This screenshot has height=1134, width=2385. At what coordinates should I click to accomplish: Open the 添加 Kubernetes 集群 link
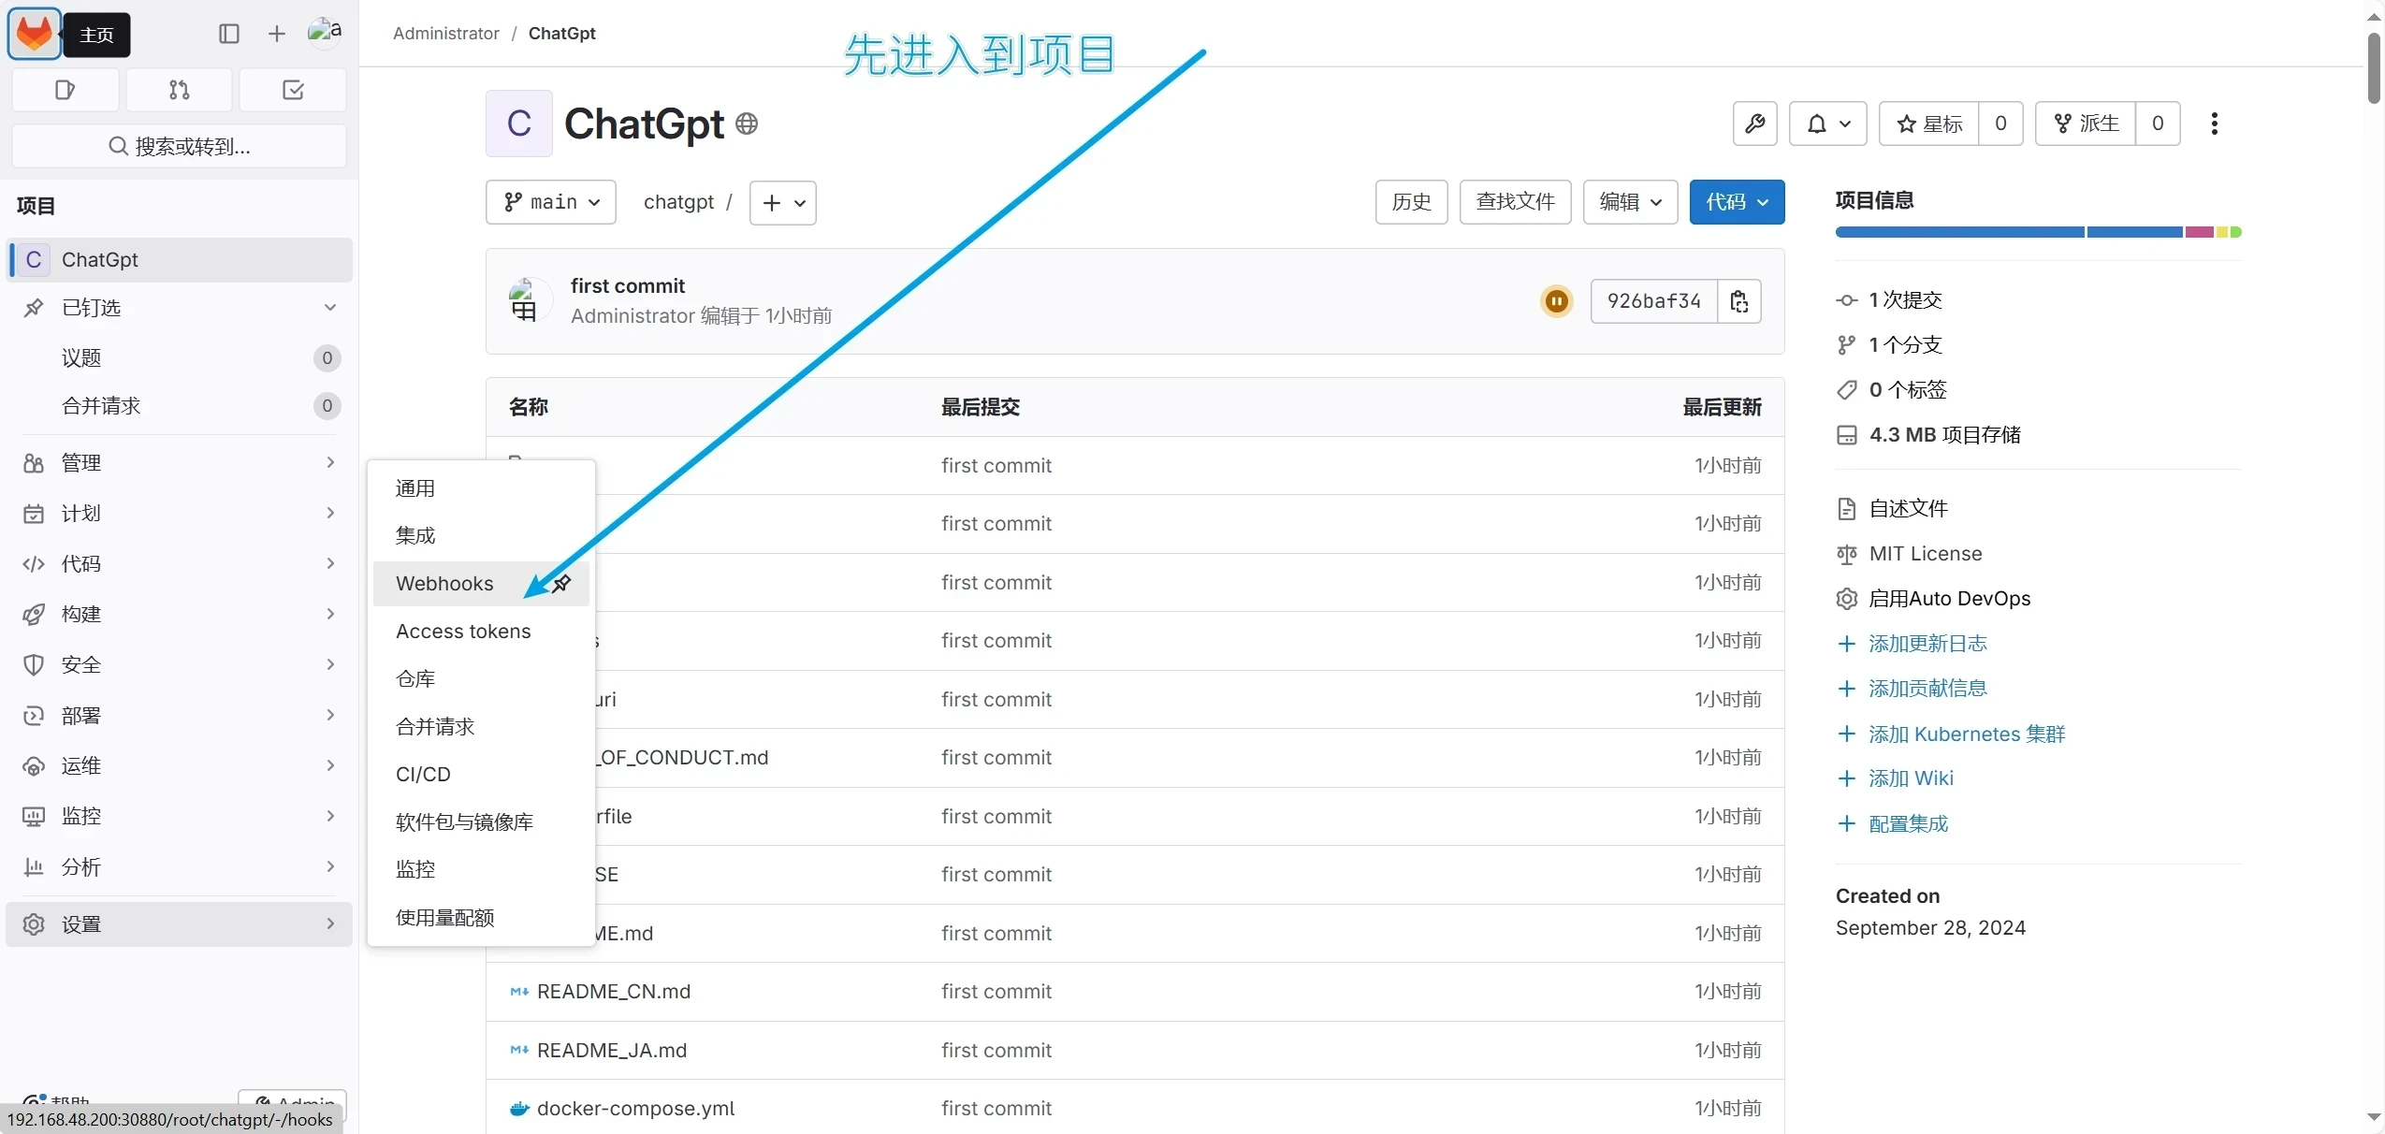pyautogui.click(x=1966, y=734)
